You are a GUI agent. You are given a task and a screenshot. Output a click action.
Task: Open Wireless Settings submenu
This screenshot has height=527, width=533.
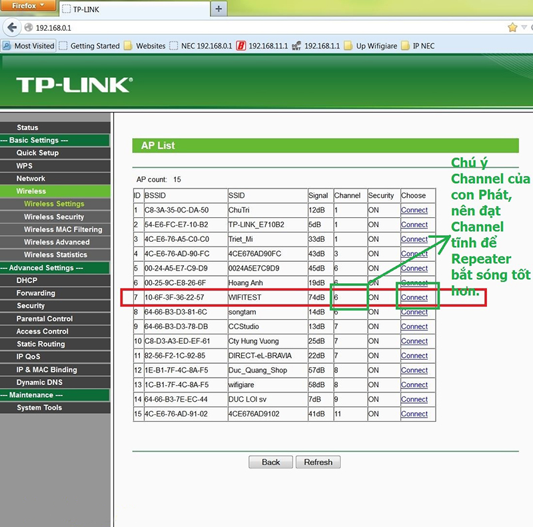click(55, 204)
